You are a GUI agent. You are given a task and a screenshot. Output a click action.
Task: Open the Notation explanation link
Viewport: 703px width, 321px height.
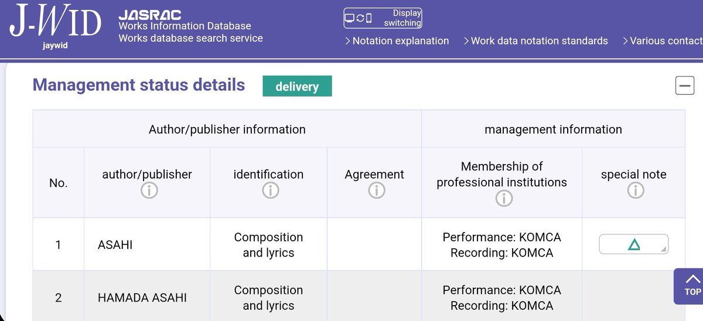pyautogui.click(x=397, y=41)
